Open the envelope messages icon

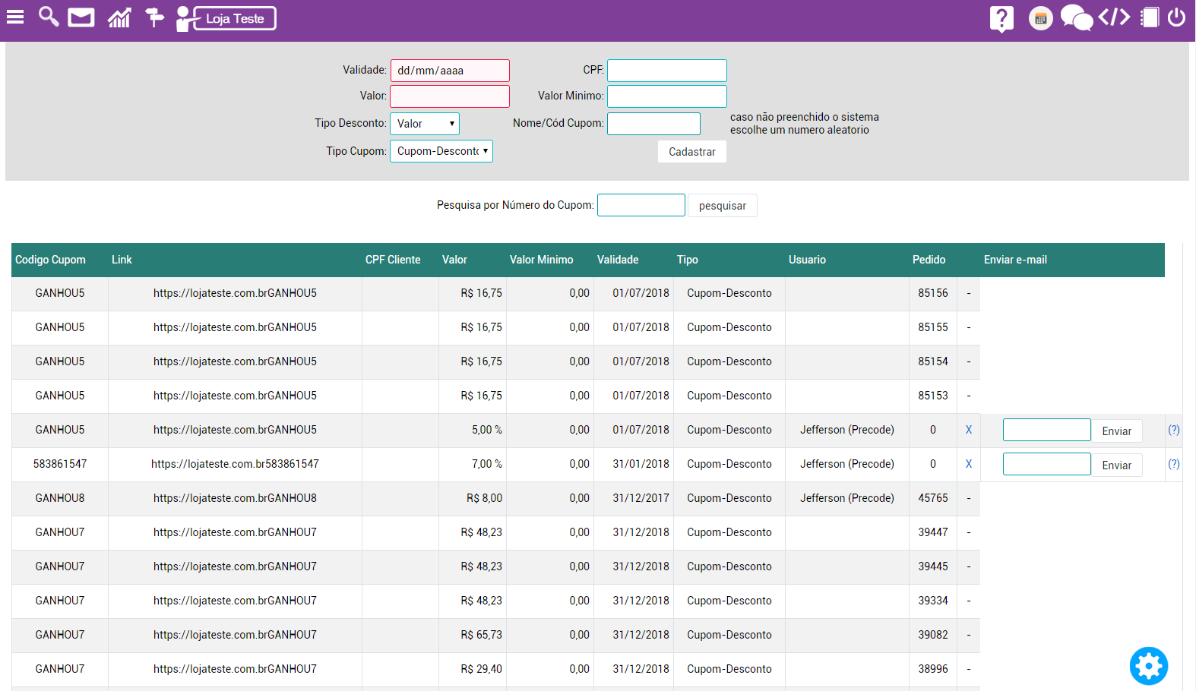point(81,17)
